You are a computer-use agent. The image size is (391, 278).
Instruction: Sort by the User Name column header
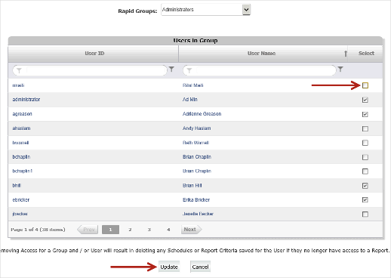(x=263, y=54)
